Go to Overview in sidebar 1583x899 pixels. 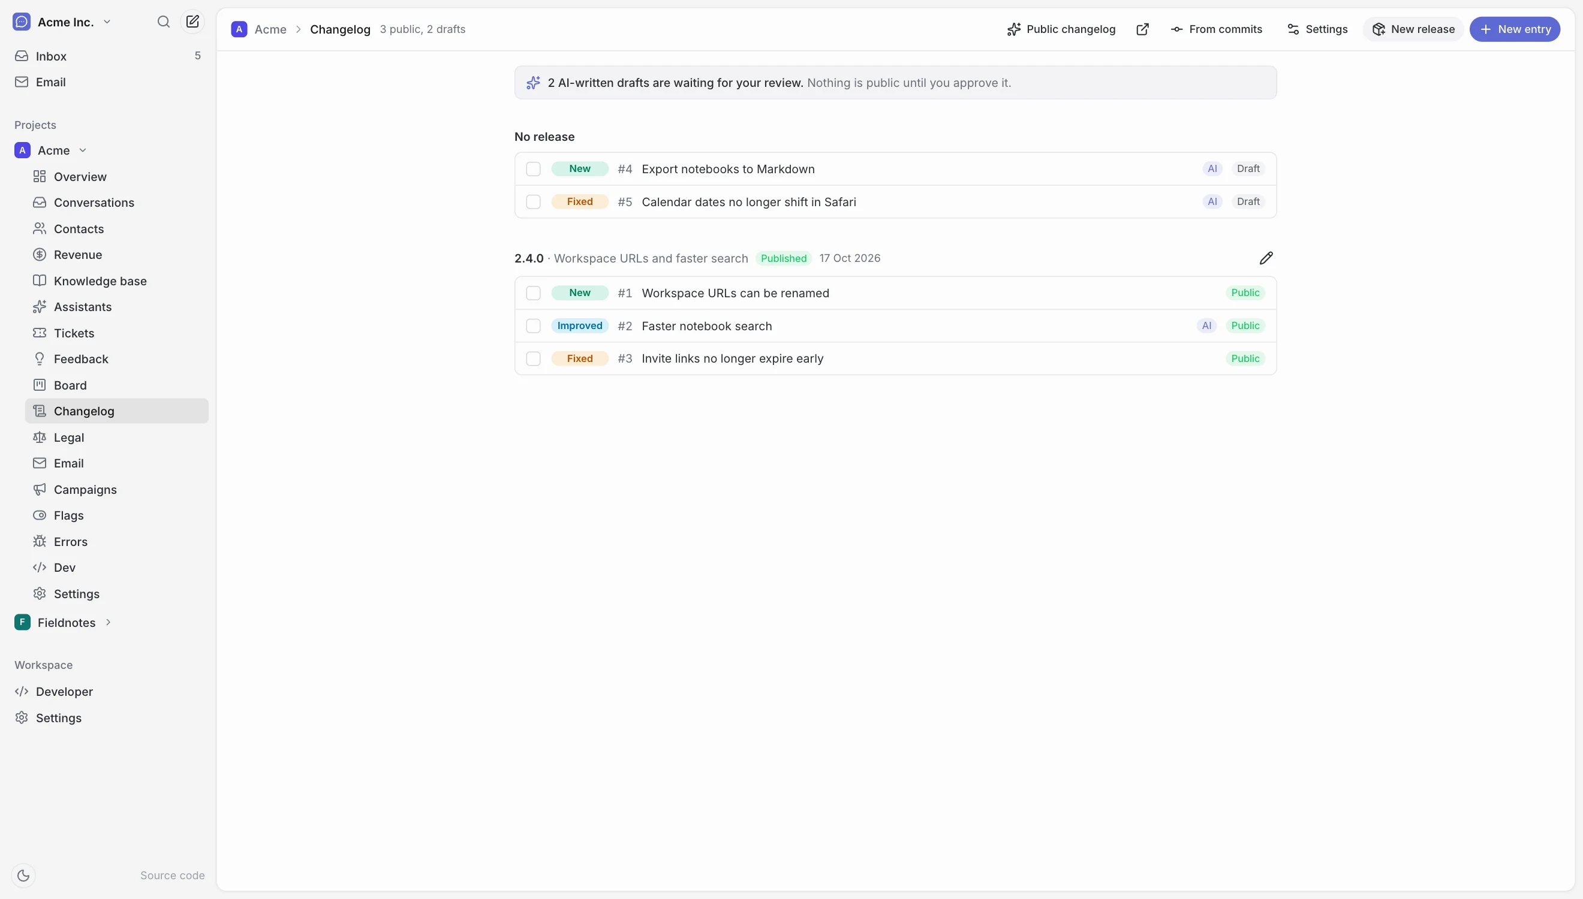116,177
